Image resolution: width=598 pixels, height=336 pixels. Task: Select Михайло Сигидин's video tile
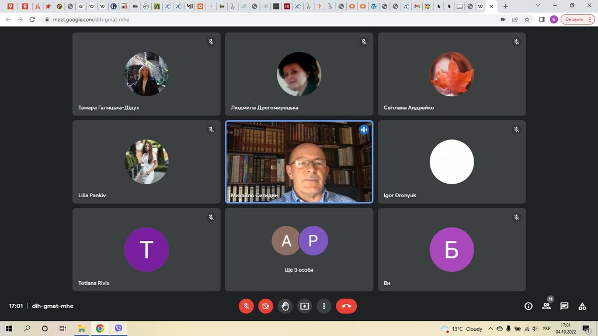(x=299, y=162)
